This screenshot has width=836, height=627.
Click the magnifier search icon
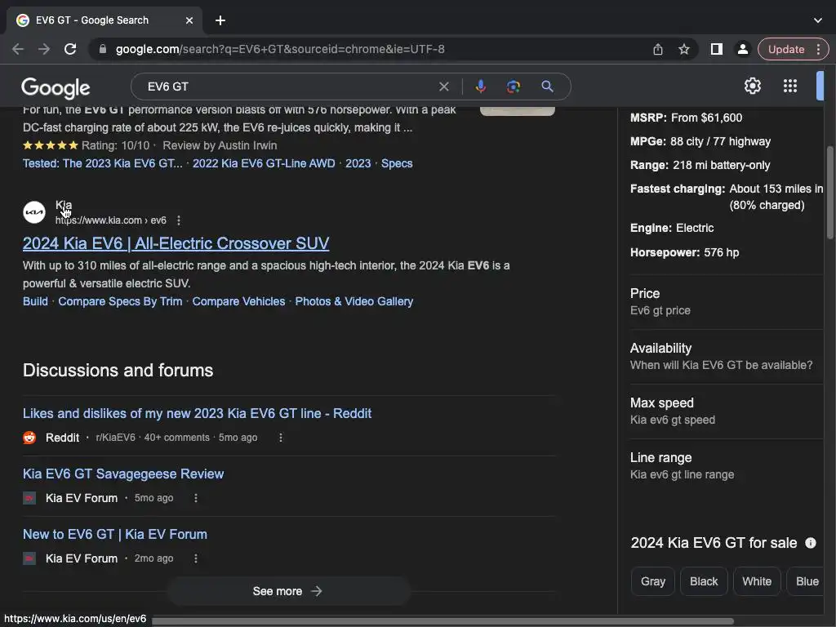pos(547,87)
